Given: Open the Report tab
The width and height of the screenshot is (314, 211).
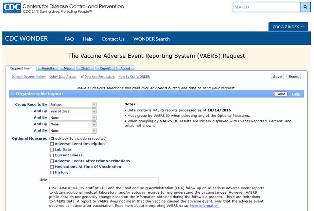Looking at the screenshot, I should [105, 68].
